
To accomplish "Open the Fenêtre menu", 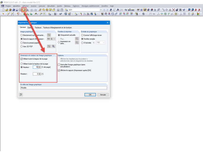I will pyautogui.click(x=105, y=6).
